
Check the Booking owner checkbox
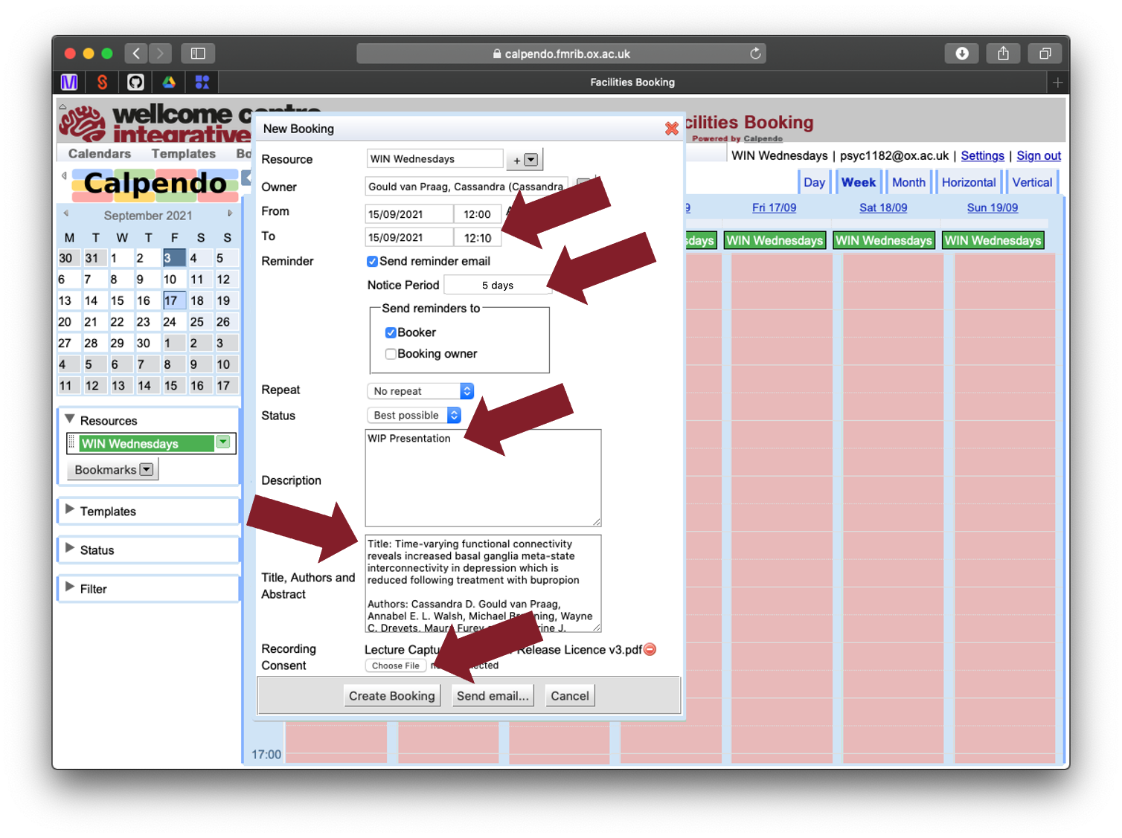pyautogui.click(x=390, y=354)
